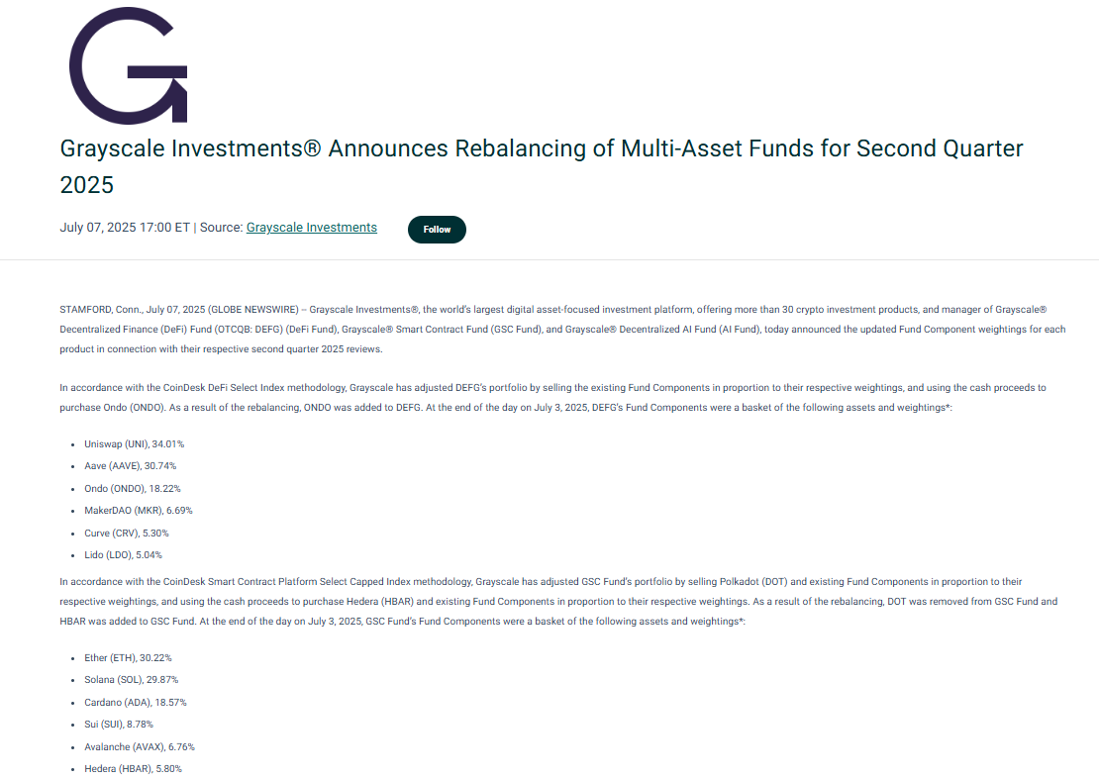
Task: Click the Lido (LDO), 5.04% bullet item
Action: tap(122, 554)
